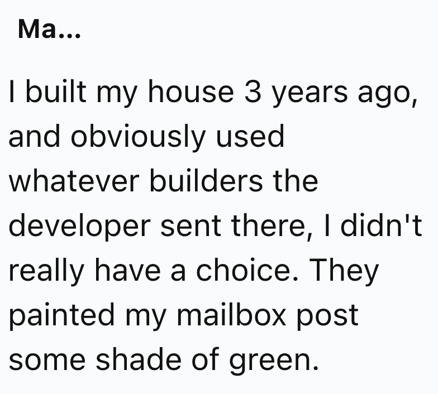This screenshot has height=394, width=438.
Task: Click the word "builders" in the comment
Action: tap(206, 180)
